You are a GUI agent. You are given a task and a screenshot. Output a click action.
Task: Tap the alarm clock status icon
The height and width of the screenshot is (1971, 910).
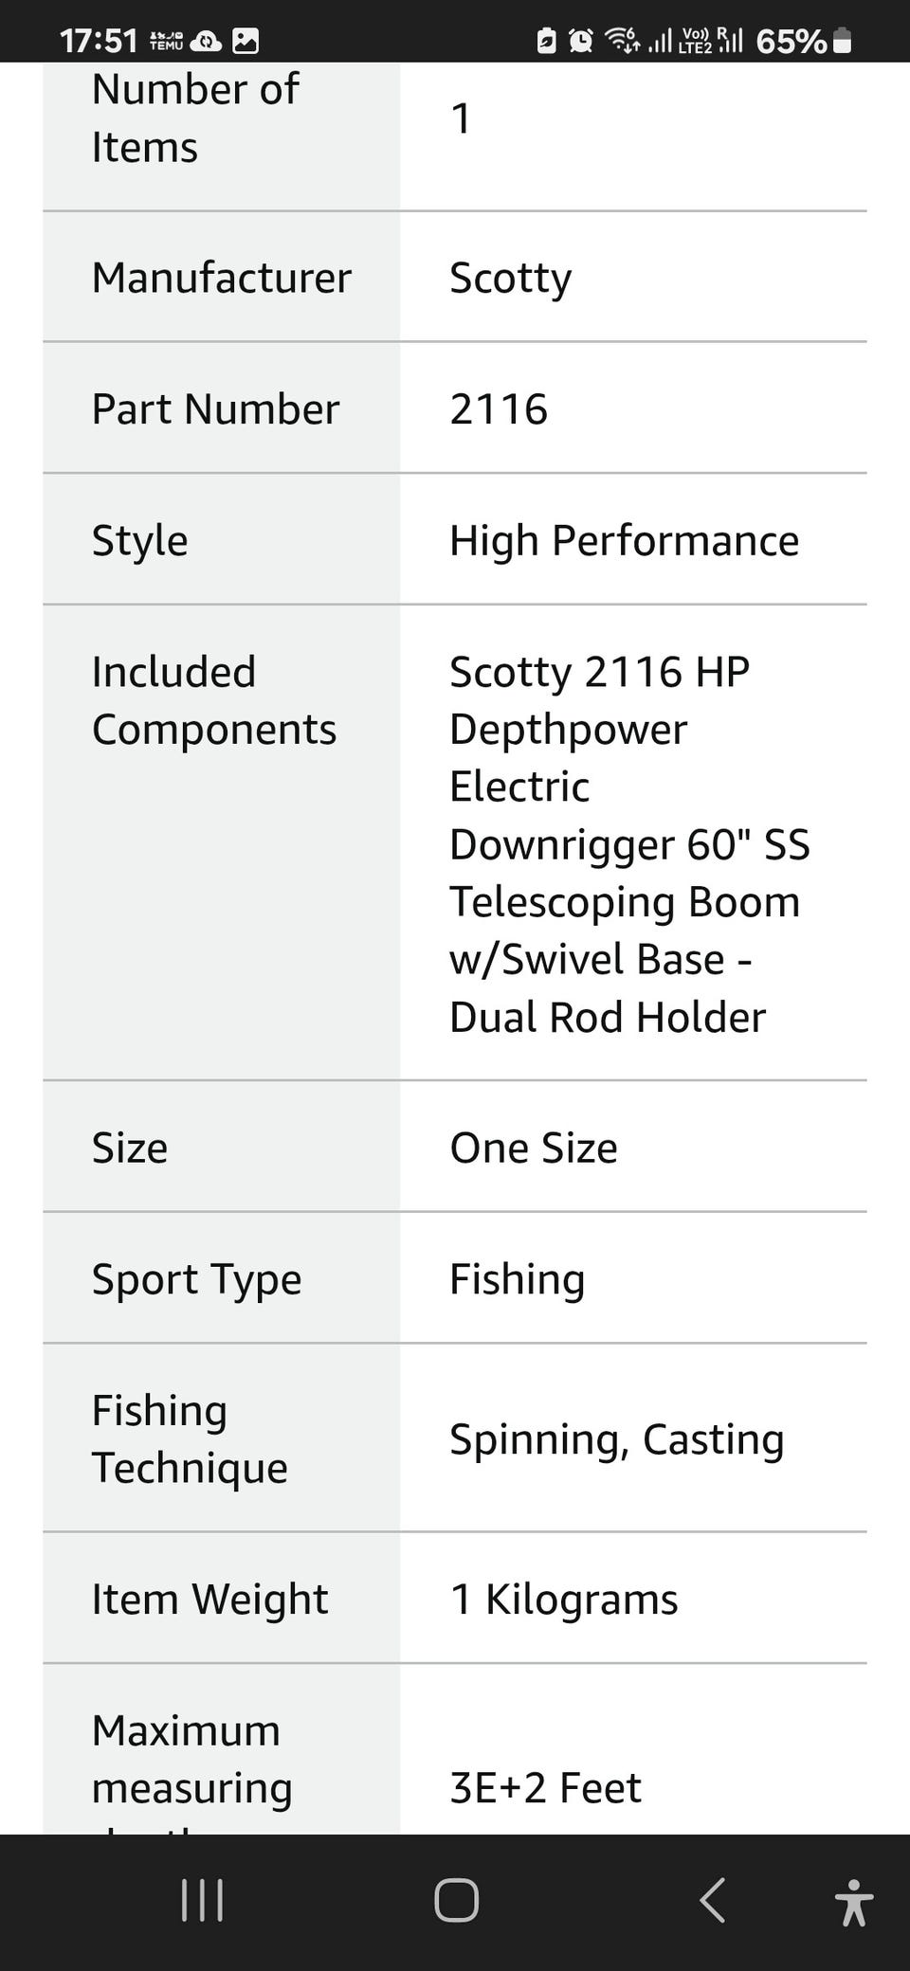(580, 40)
